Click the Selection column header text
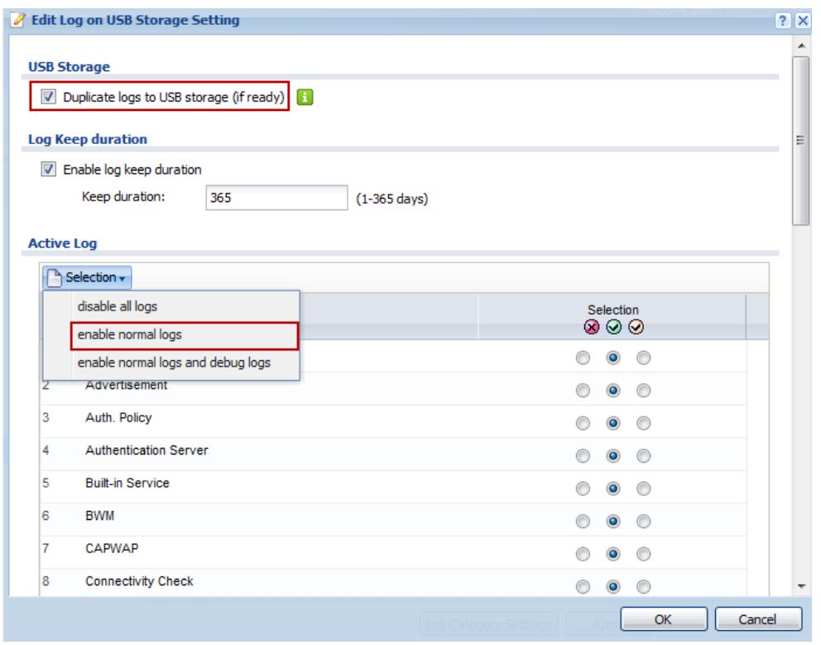 pos(612,310)
